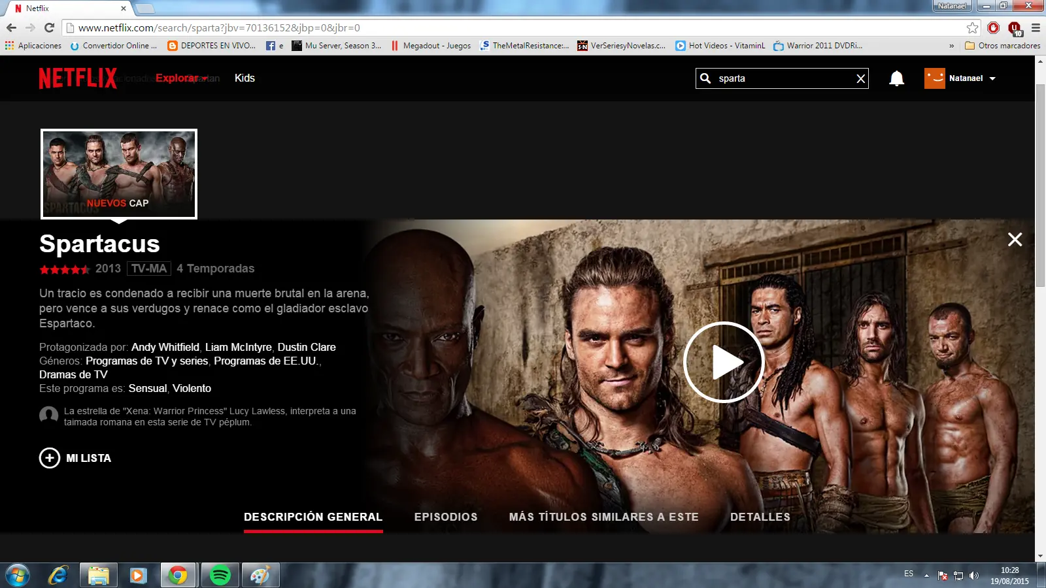1046x588 pixels.
Task: Expand the hidden bookmarks chevron
Action: 951,46
